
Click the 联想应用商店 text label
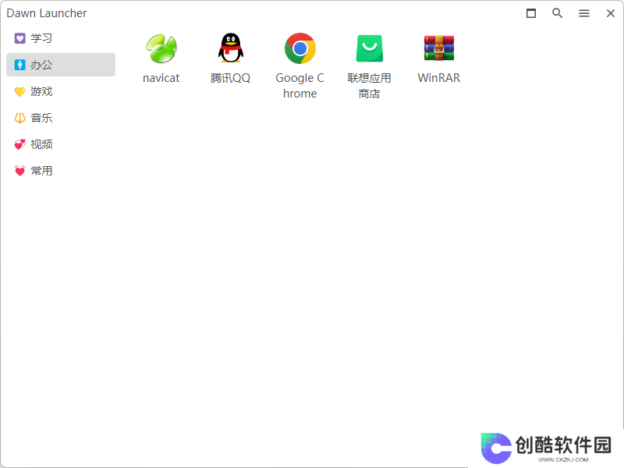point(369,86)
